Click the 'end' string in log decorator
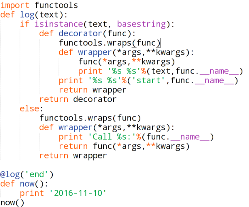The width and height of the screenshot is (249, 207). (37, 175)
